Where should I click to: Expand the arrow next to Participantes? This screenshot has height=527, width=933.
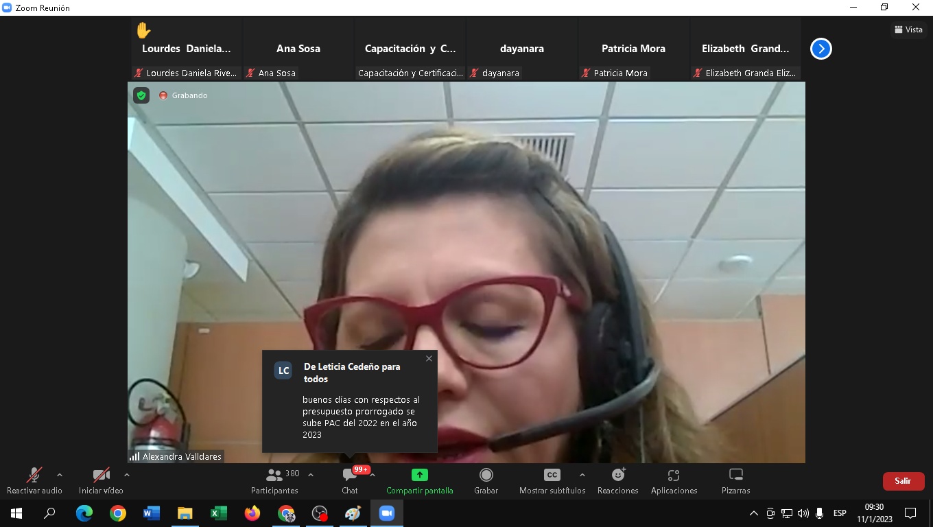coord(311,475)
